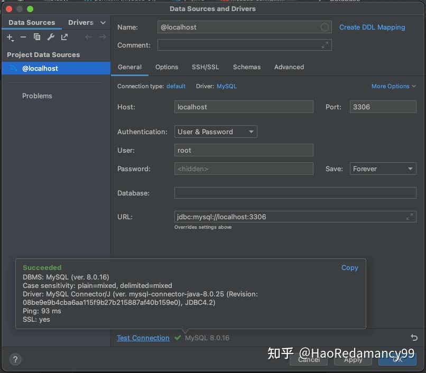
Task: Select @localhost in Project Data Sources
Action: click(x=56, y=68)
